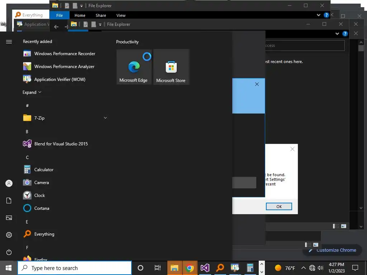
Task: Expand the 7-Zip folder chevron
Action: [x=105, y=118]
